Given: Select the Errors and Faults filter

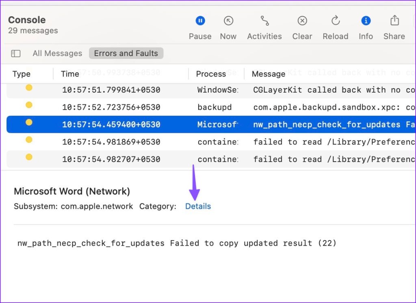Looking at the screenshot, I should point(126,53).
